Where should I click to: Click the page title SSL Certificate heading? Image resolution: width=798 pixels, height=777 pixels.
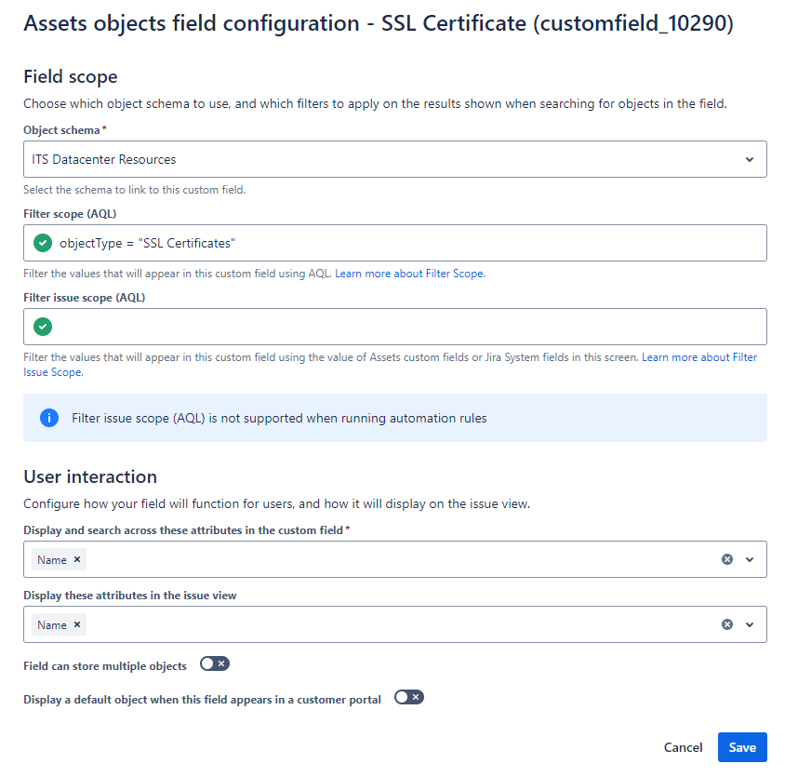point(379,23)
